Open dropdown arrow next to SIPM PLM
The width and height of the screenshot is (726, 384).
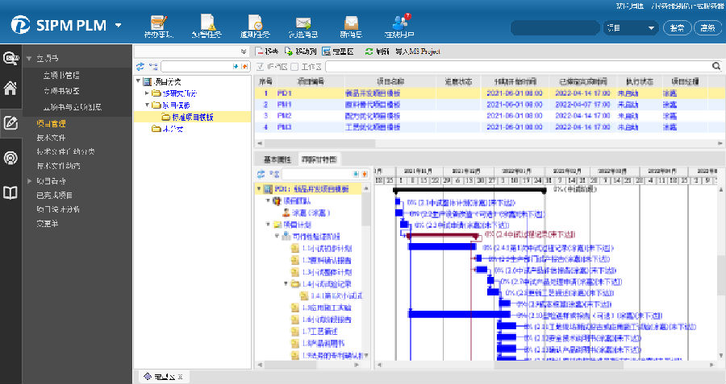(118, 25)
